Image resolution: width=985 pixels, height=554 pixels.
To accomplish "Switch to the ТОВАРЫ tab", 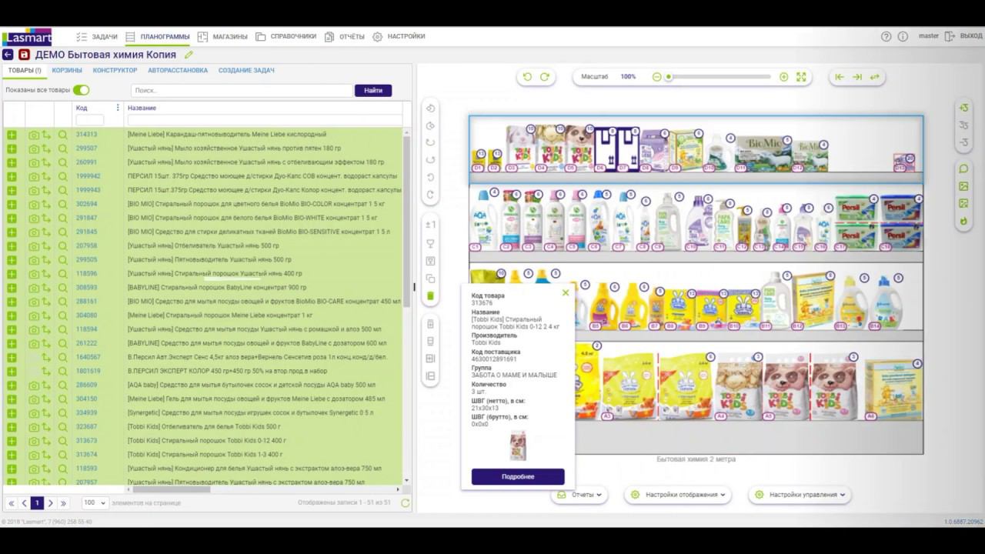I will [25, 70].
